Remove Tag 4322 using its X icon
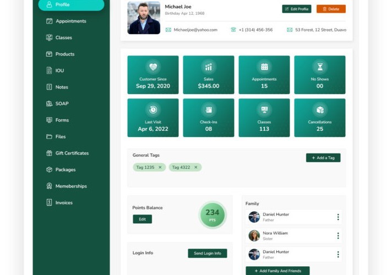This screenshot has height=275, width=392. point(195,167)
